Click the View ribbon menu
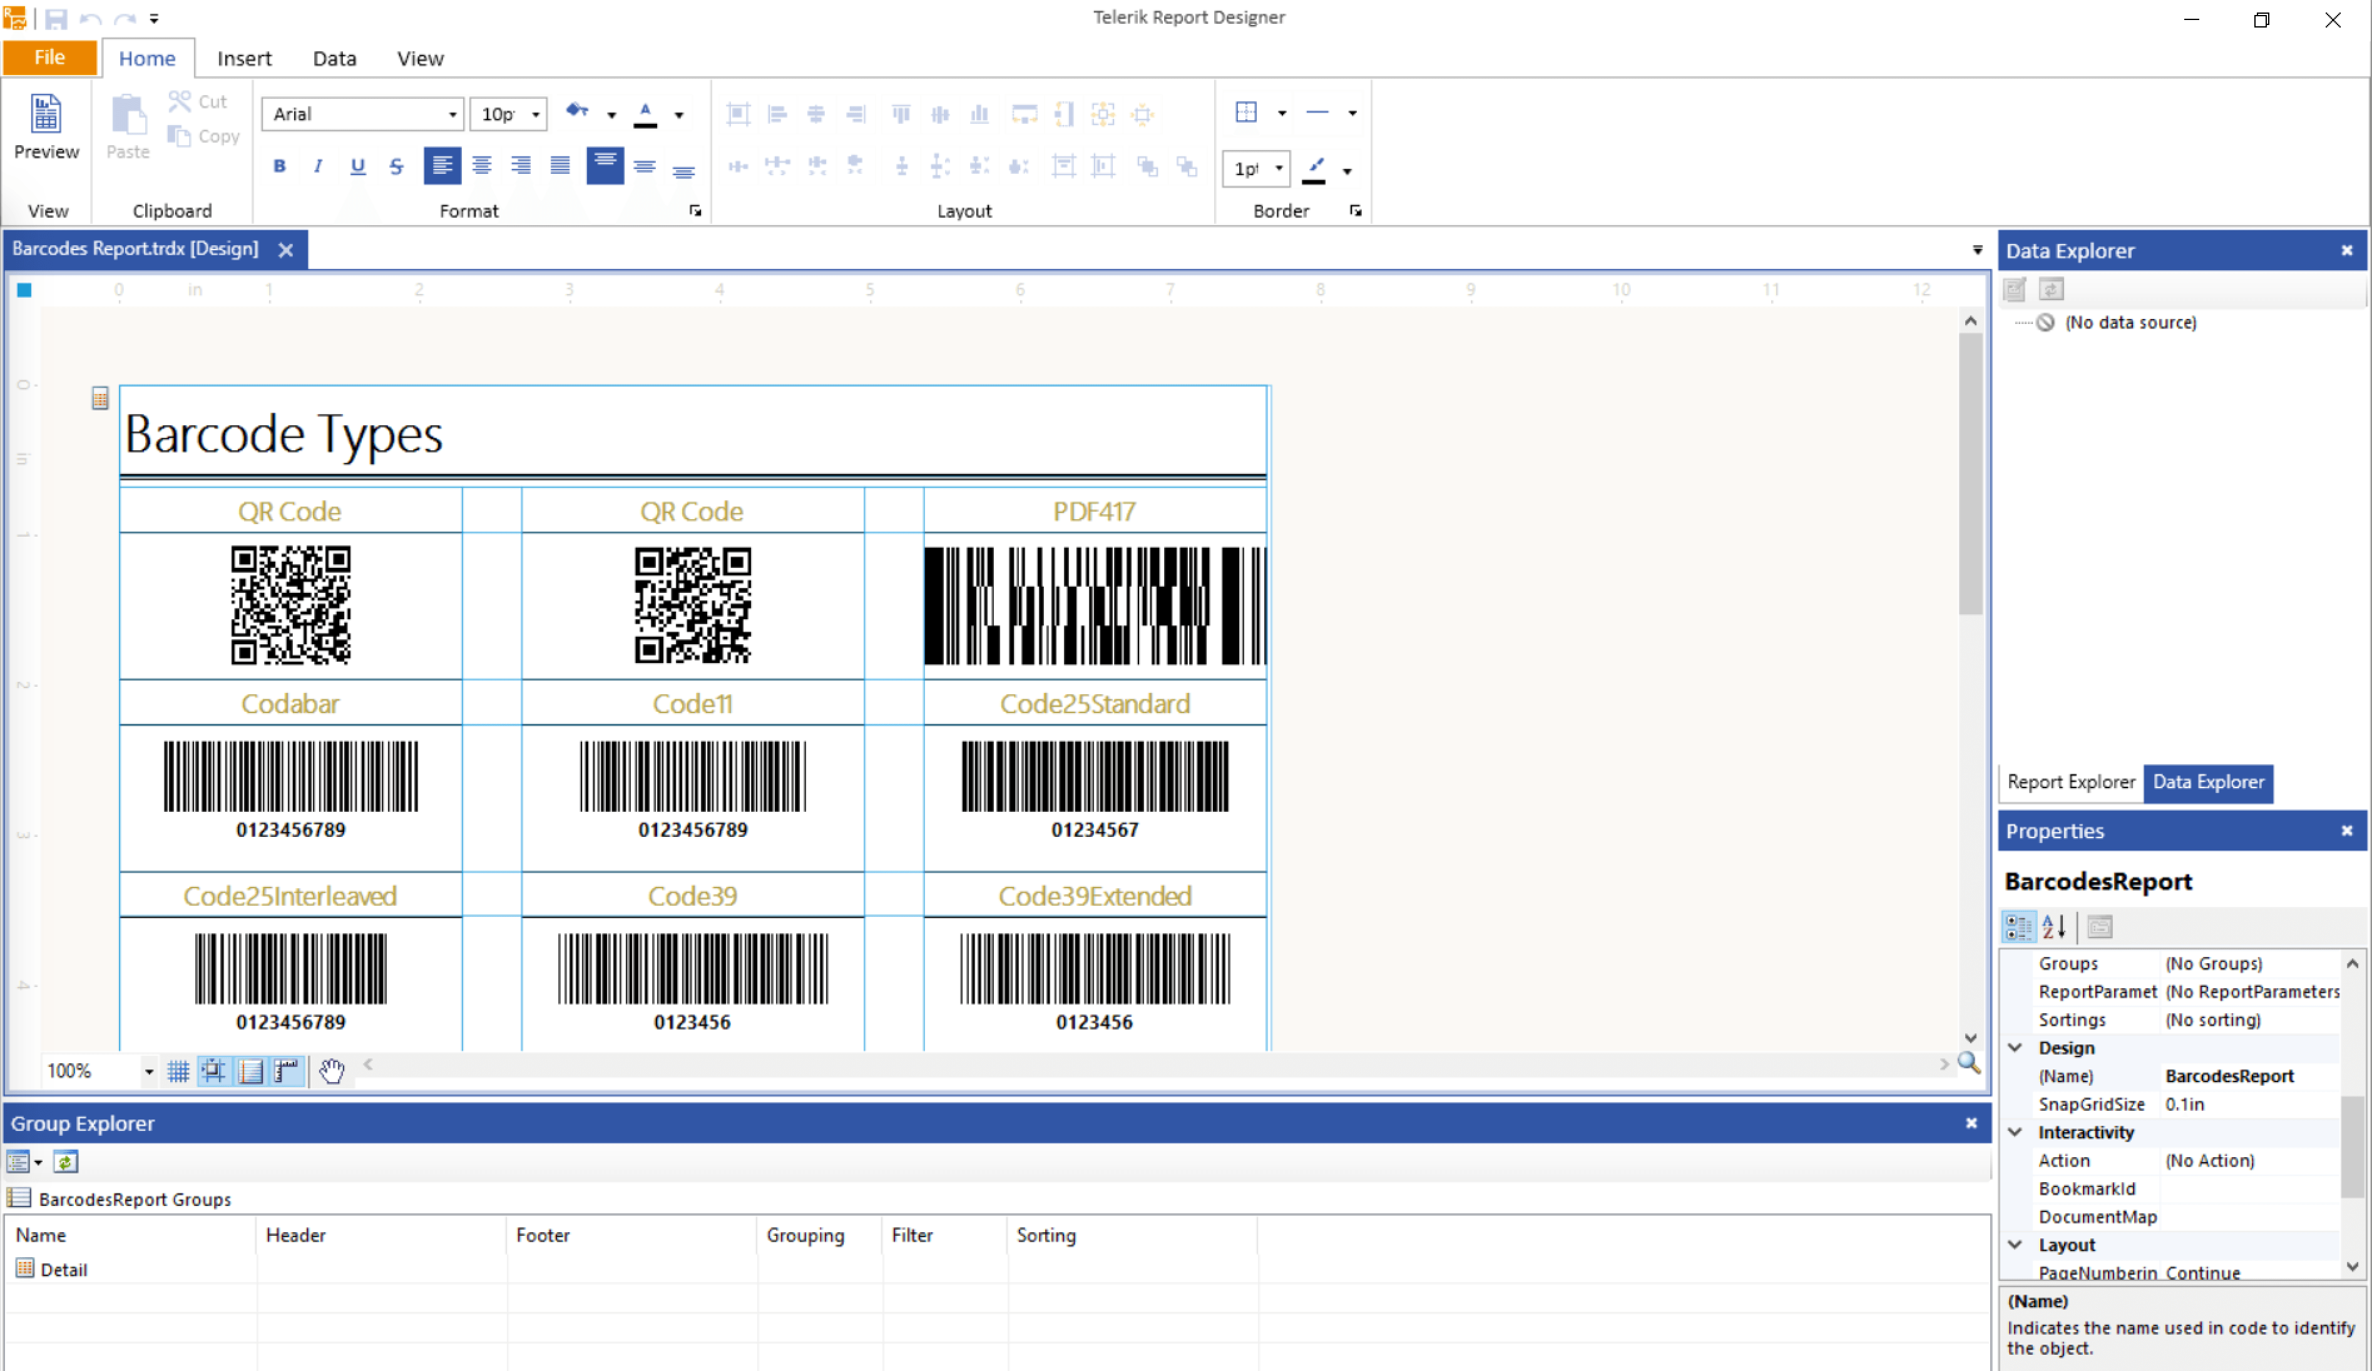Image resolution: width=2372 pixels, height=1371 pixels. (419, 57)
